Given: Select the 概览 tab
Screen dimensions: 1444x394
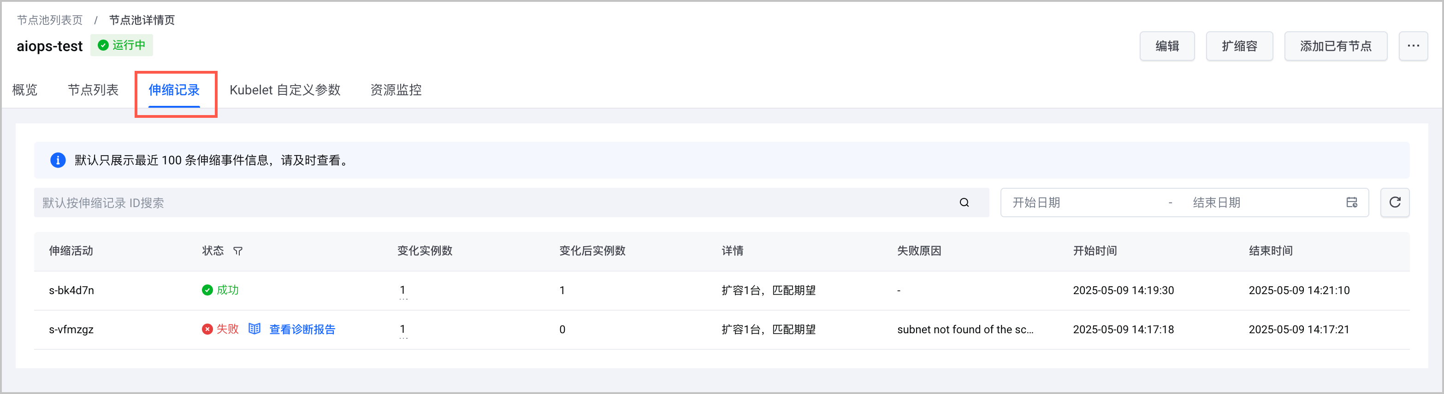Looking at the screenshot, I should pos(24,90).
